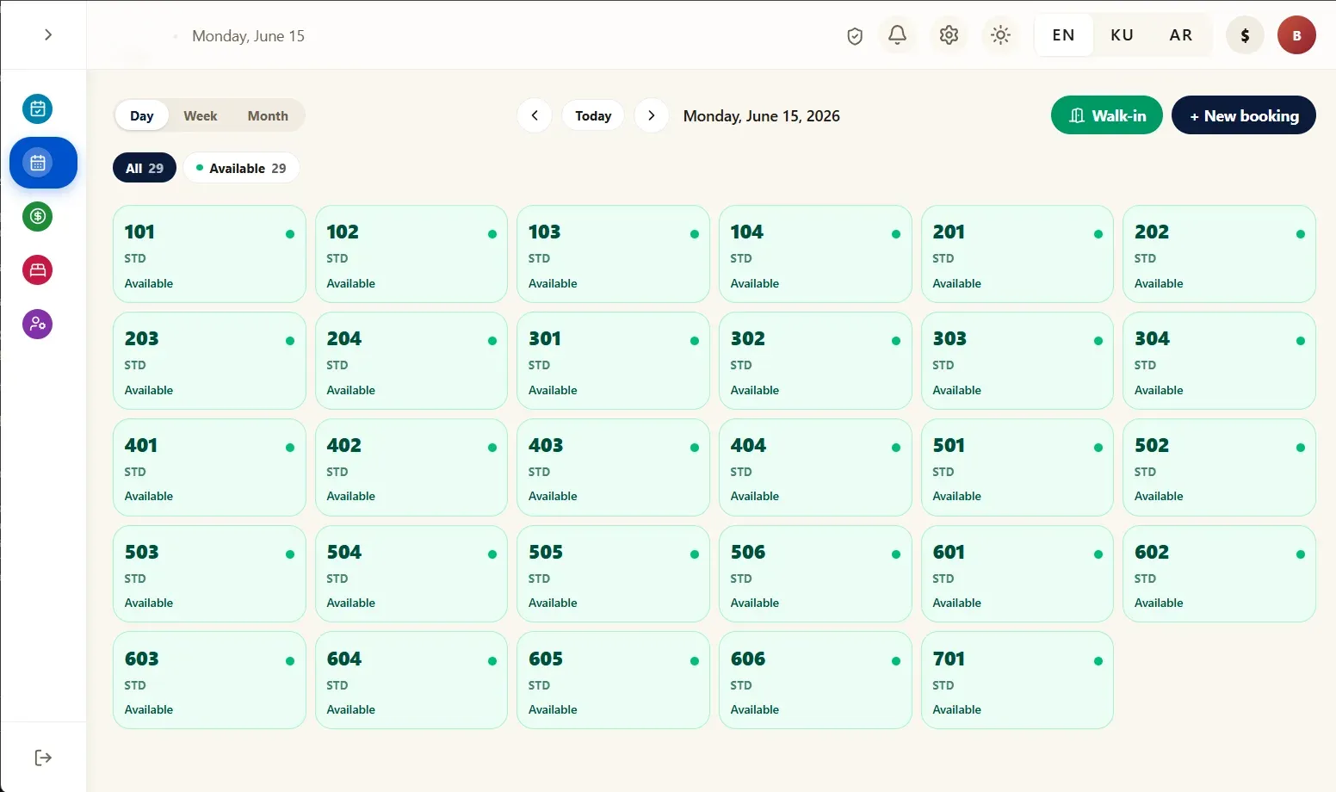The image size is (1336, 792).
Task: Open the red bed rooms sidebar icon
Action: point(38,270)
